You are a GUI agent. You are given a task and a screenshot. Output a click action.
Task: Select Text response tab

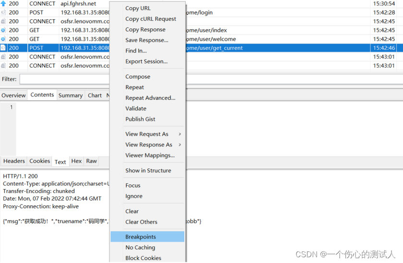(x=60, y=162)
